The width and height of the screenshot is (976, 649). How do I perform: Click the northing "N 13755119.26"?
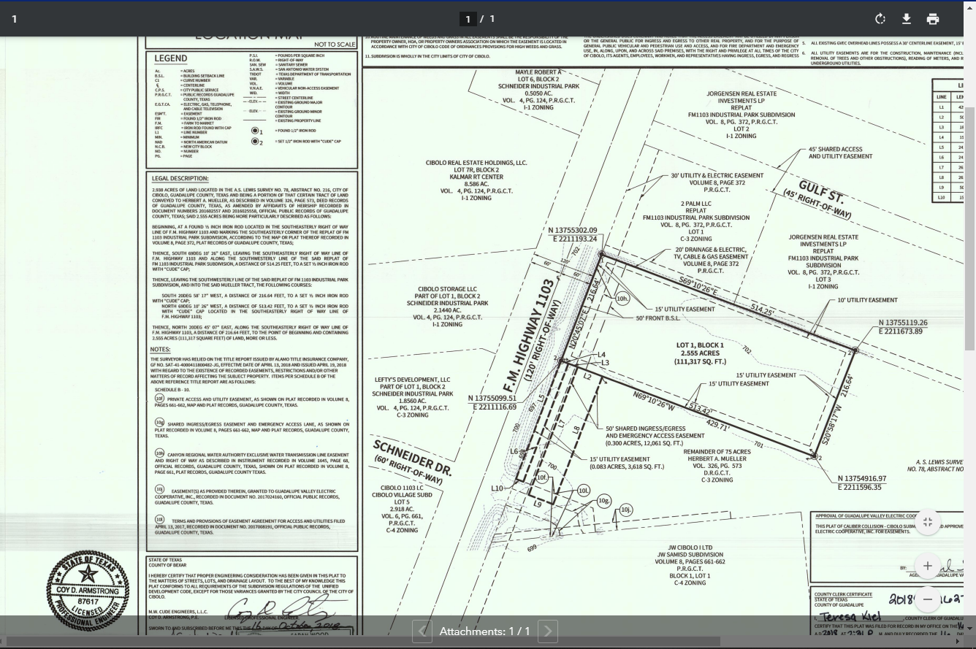pos(903,323)
